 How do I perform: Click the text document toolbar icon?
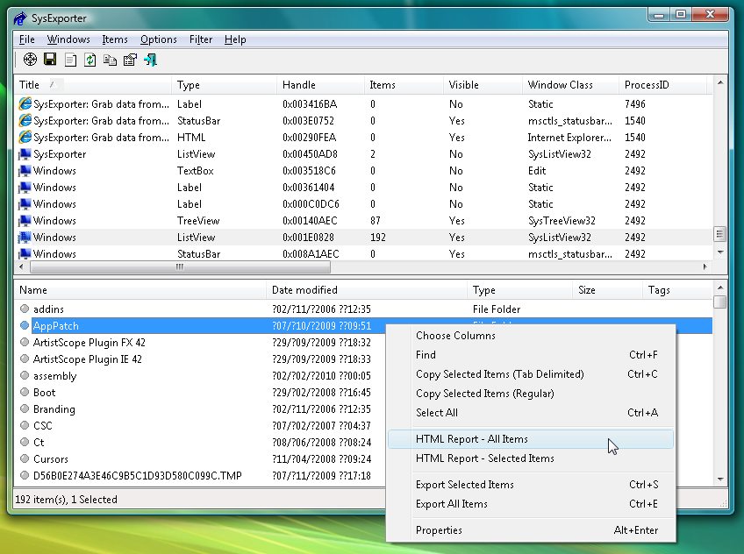[70, 60]
